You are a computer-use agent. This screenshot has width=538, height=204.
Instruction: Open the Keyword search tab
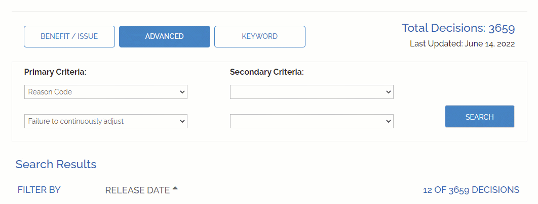coord(259,36)
